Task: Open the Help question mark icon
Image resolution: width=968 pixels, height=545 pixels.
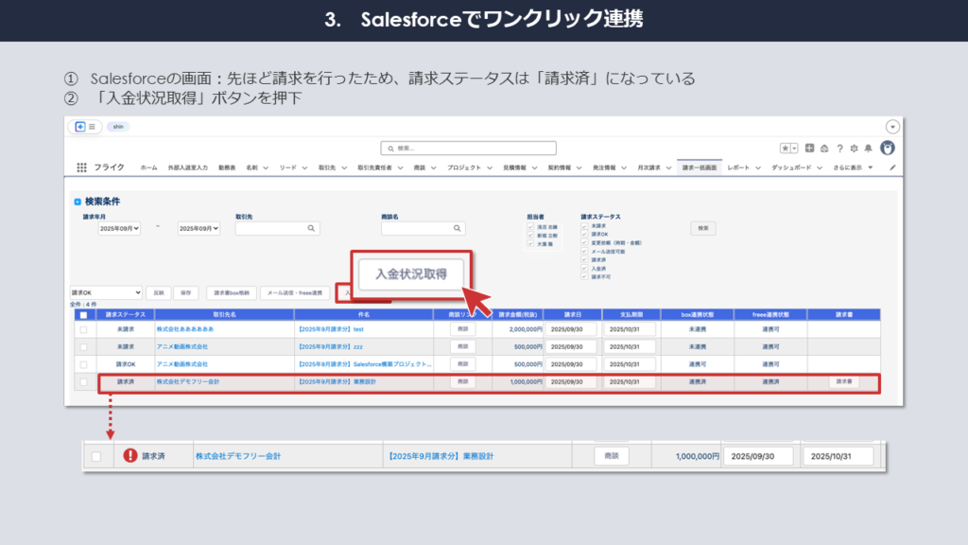Action: pyautogui.click(x=839, y=149)
